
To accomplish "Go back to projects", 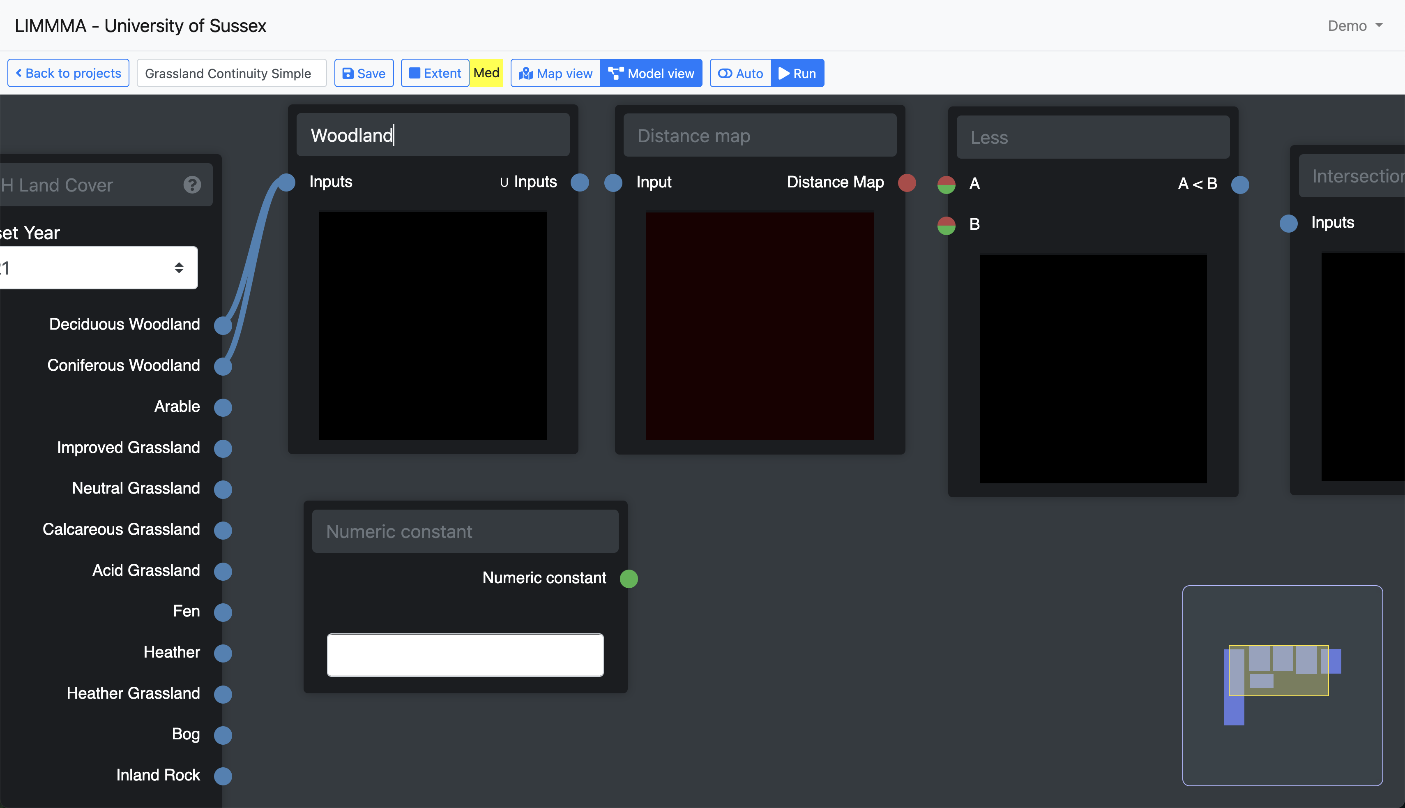I will coord(68,73).
